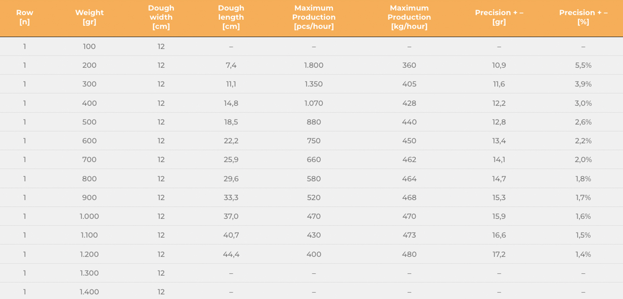Click the Dough width [cm] header
The image size is (623, 299).
click(161, 17)
